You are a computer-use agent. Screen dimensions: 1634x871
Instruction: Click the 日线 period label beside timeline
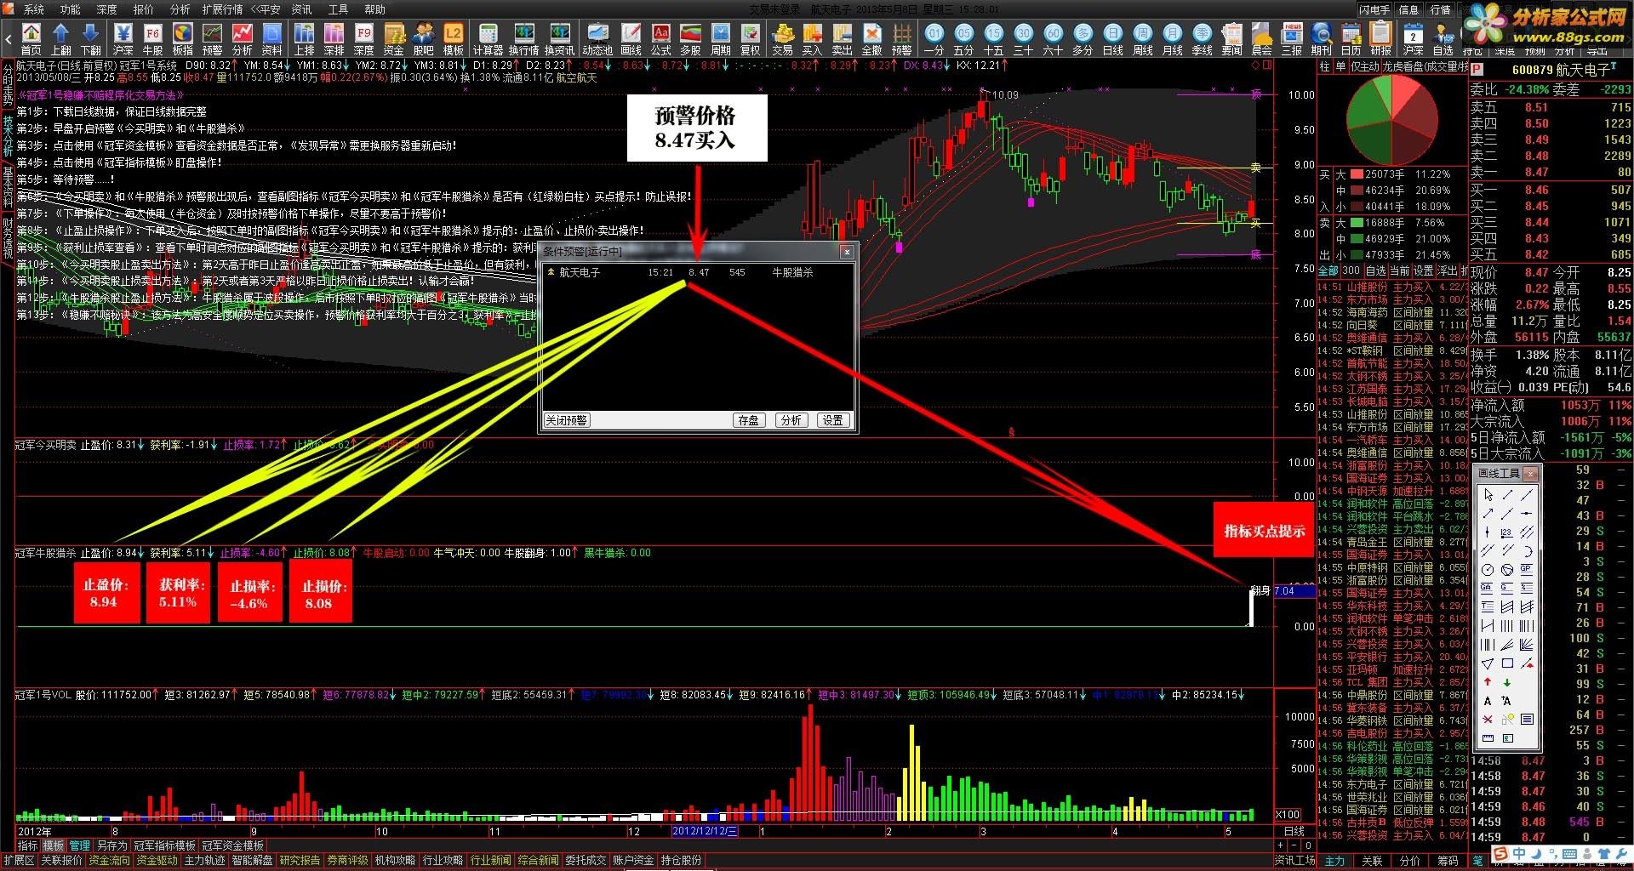[1294, 831]
